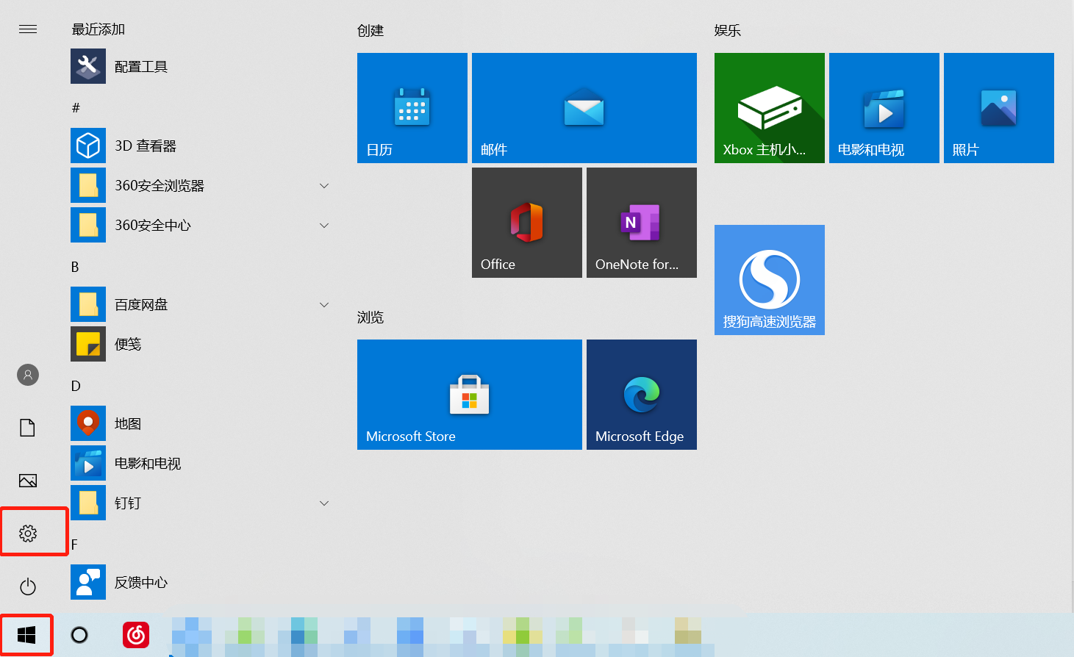This screenshot has width=1074, height=657.
Task: Open the Office tile
Action: pyautogui.click(x=527, y=223)
